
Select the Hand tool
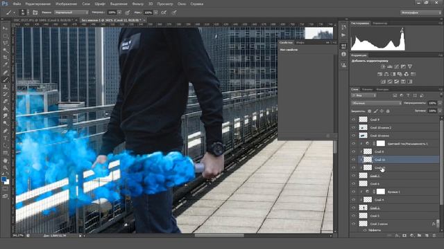6,160
